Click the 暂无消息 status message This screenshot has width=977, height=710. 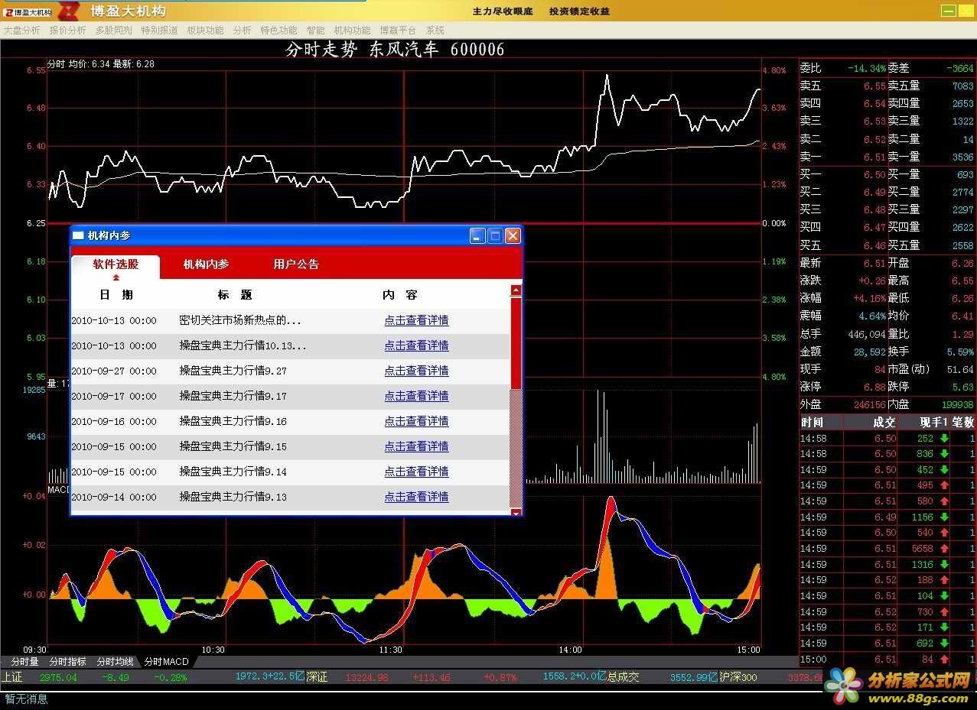tap(26, 699)
